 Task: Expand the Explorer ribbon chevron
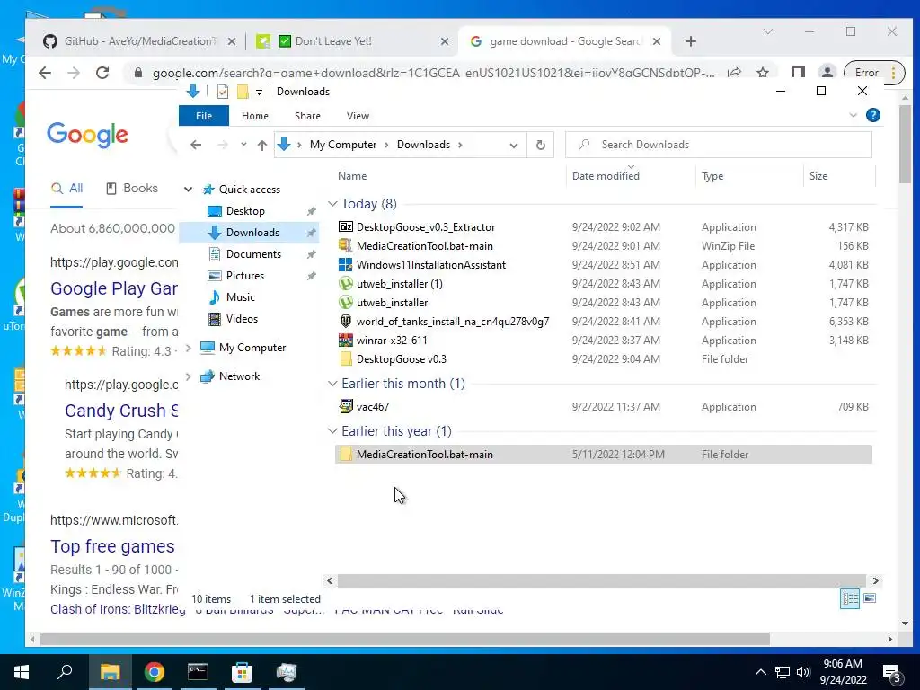(x=854, y=116)
